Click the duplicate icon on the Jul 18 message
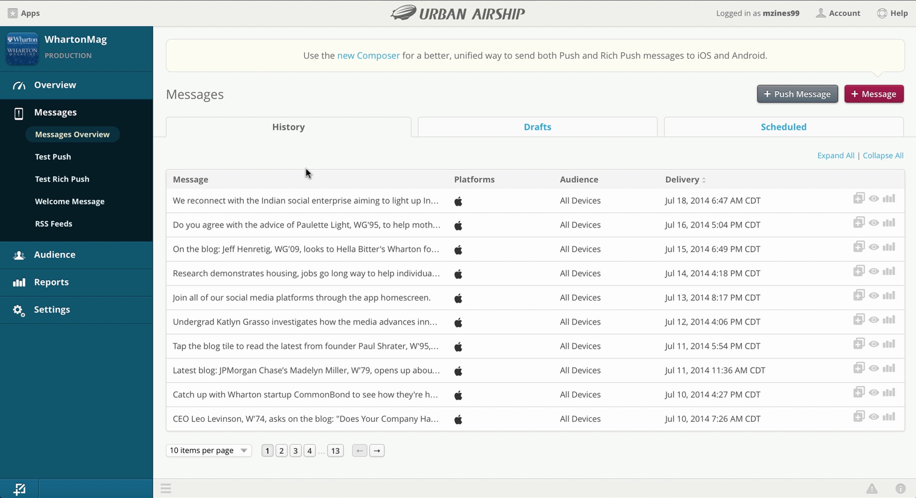The image size is (916, 498). 858,198
